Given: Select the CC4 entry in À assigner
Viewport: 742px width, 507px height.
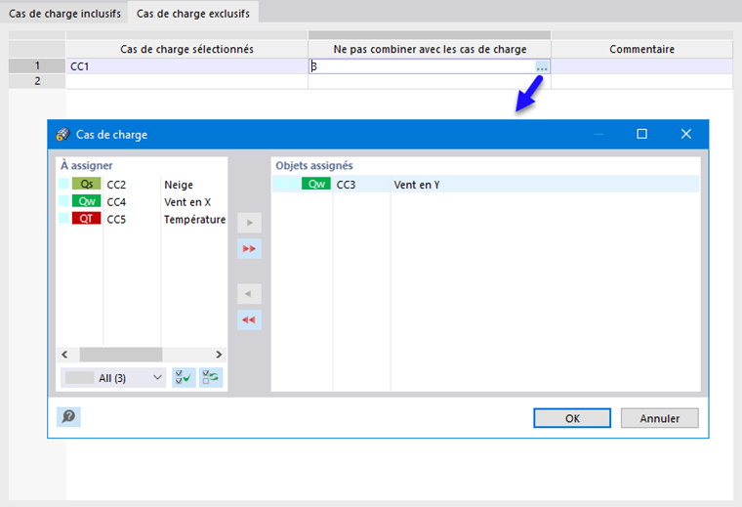Looking at the screenshot, I should 142,201.
